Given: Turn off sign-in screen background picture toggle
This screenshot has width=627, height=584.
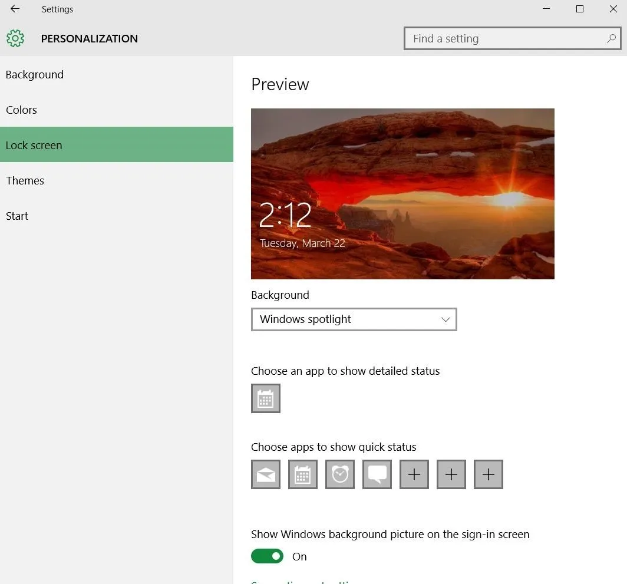Looking at the screenshot, I should (267, 556).
